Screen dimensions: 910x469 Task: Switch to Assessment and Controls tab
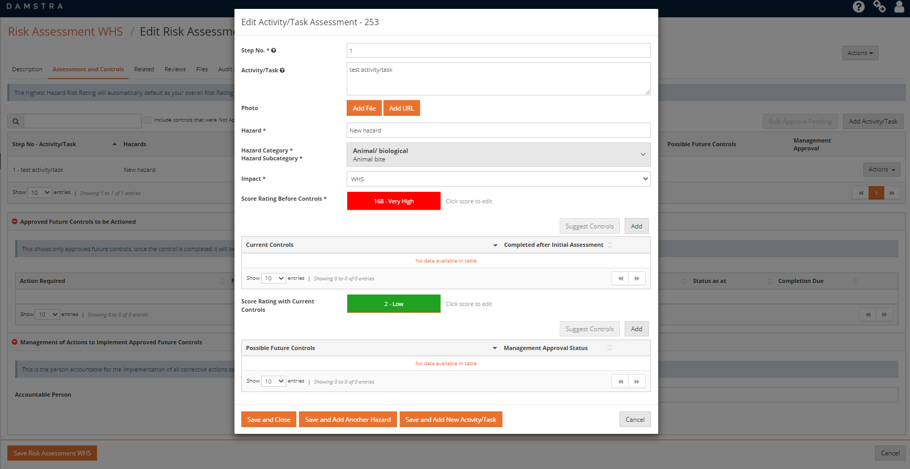[x=88, y=69]
